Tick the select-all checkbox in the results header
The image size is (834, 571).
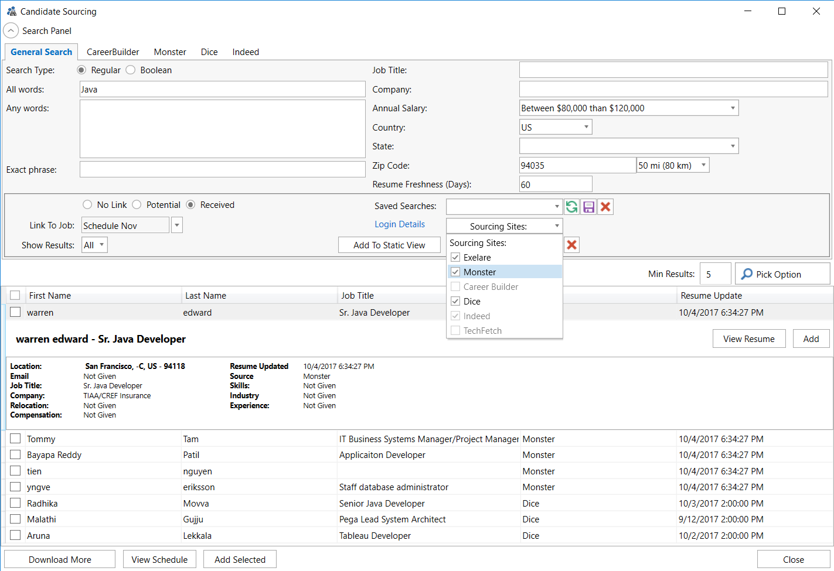15,295
